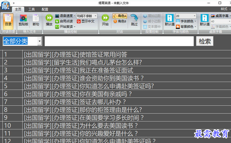Click 增加边距 increase margin
Viewport: 231px width, 143px height.
pyautogui.click(x=152, y=16)
